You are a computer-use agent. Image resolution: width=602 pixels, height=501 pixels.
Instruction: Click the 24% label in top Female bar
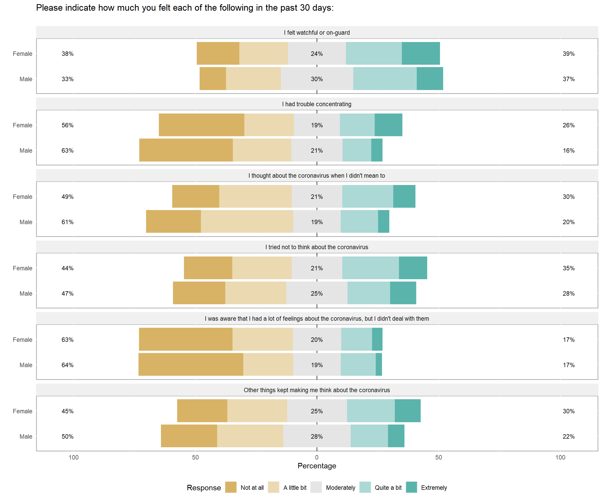pyautogui.click(x=317, y=53)
